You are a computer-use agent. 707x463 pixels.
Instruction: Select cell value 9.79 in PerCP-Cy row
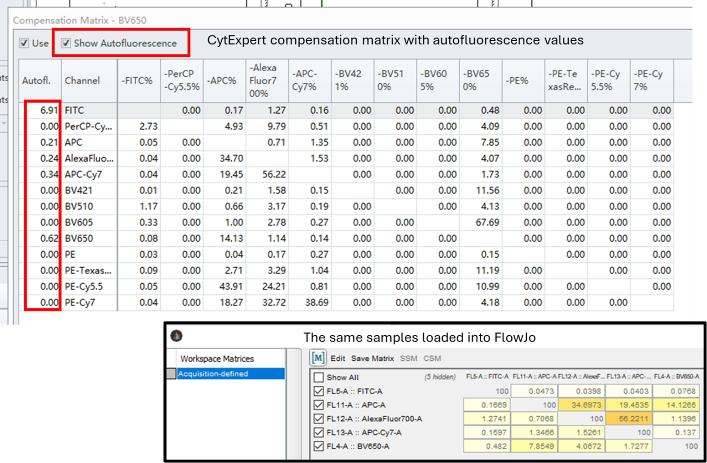276,127
